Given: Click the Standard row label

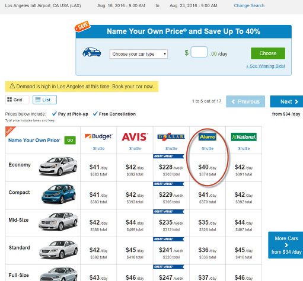Looking at the screenshot, I should click(x=19, y=248).
